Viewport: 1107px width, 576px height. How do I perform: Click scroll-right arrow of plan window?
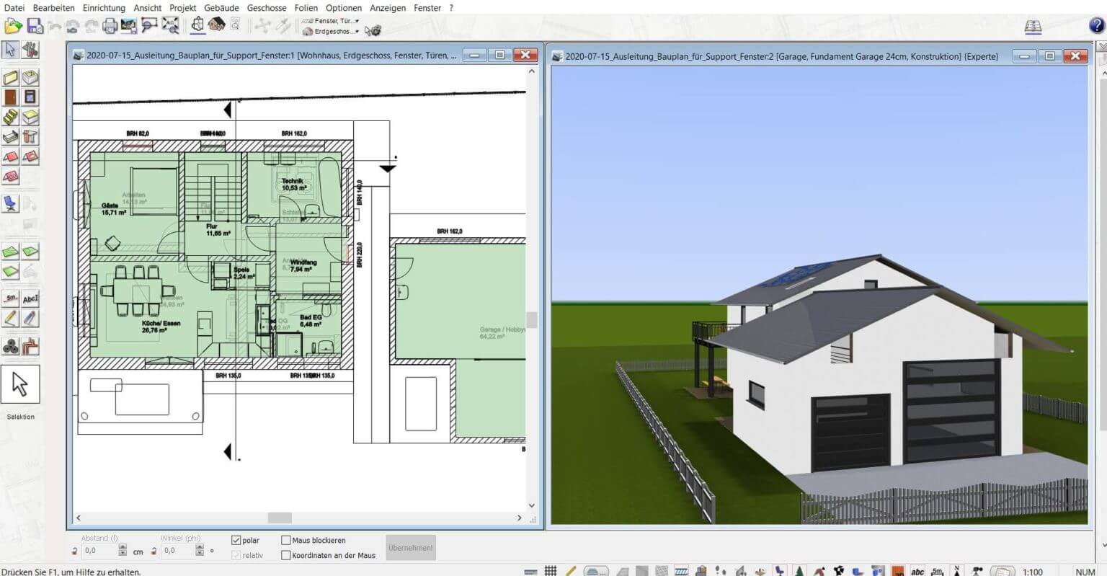coord(520,518)
